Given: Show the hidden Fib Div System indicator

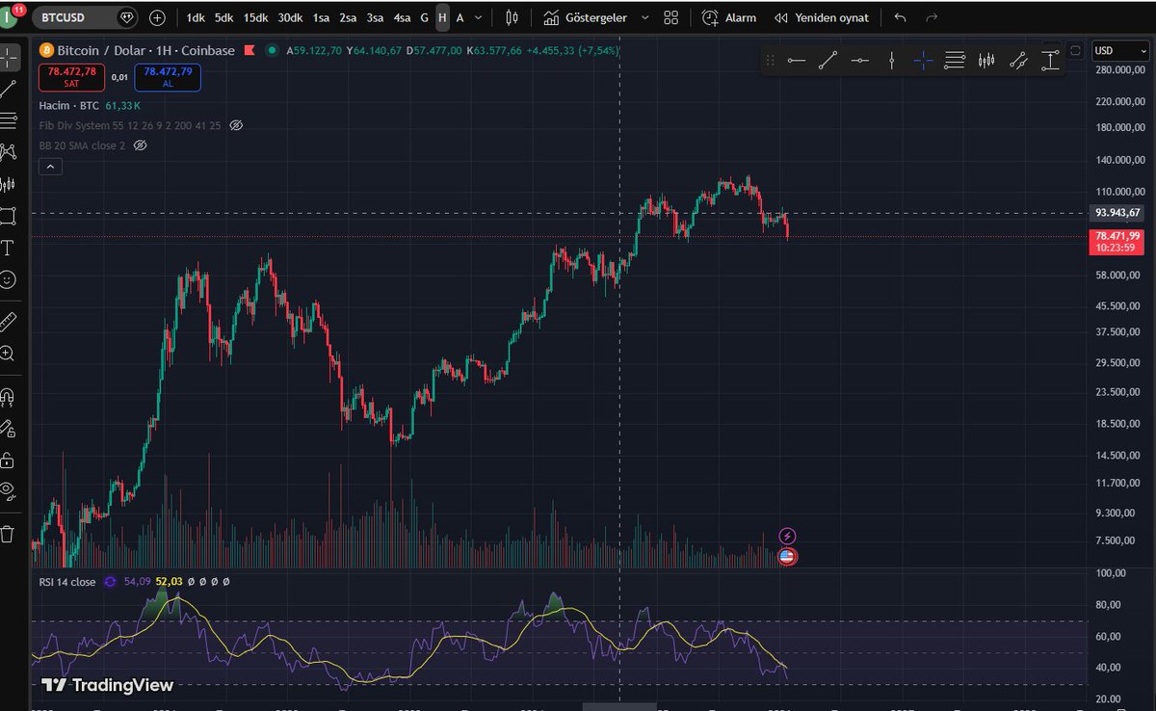Looking at the screenshot, I should 236,125.
